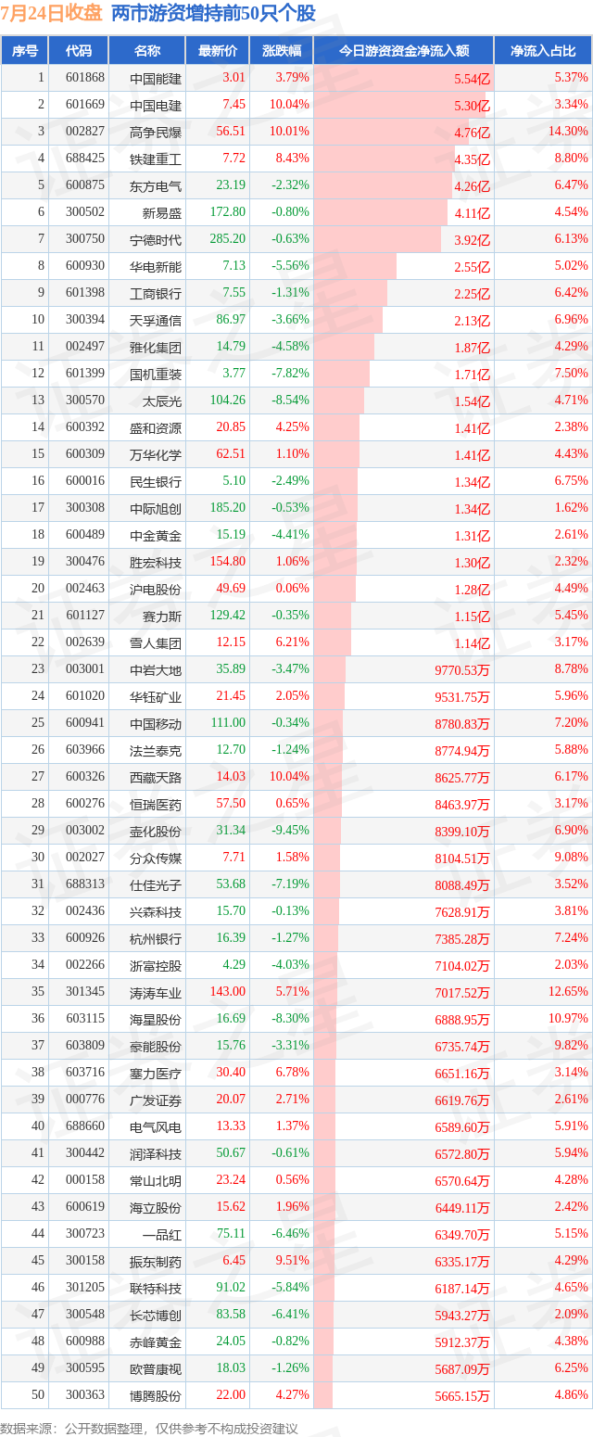Click stock code 000158
593x1437 pixels.
(85, 1180)
